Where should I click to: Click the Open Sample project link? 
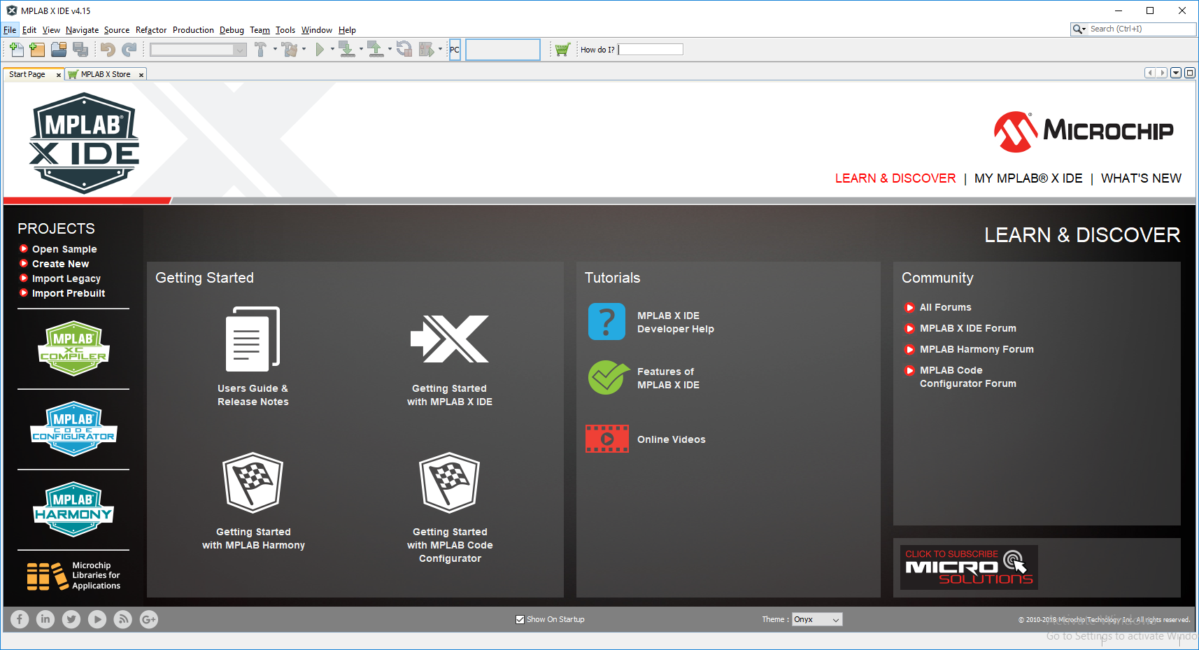coord(64,249)
